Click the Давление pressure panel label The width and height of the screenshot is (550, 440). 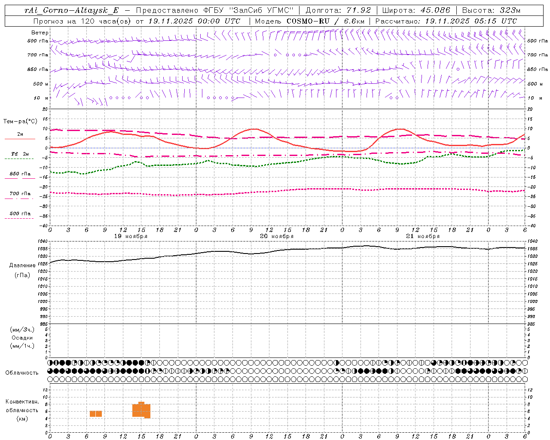(22, 266)
